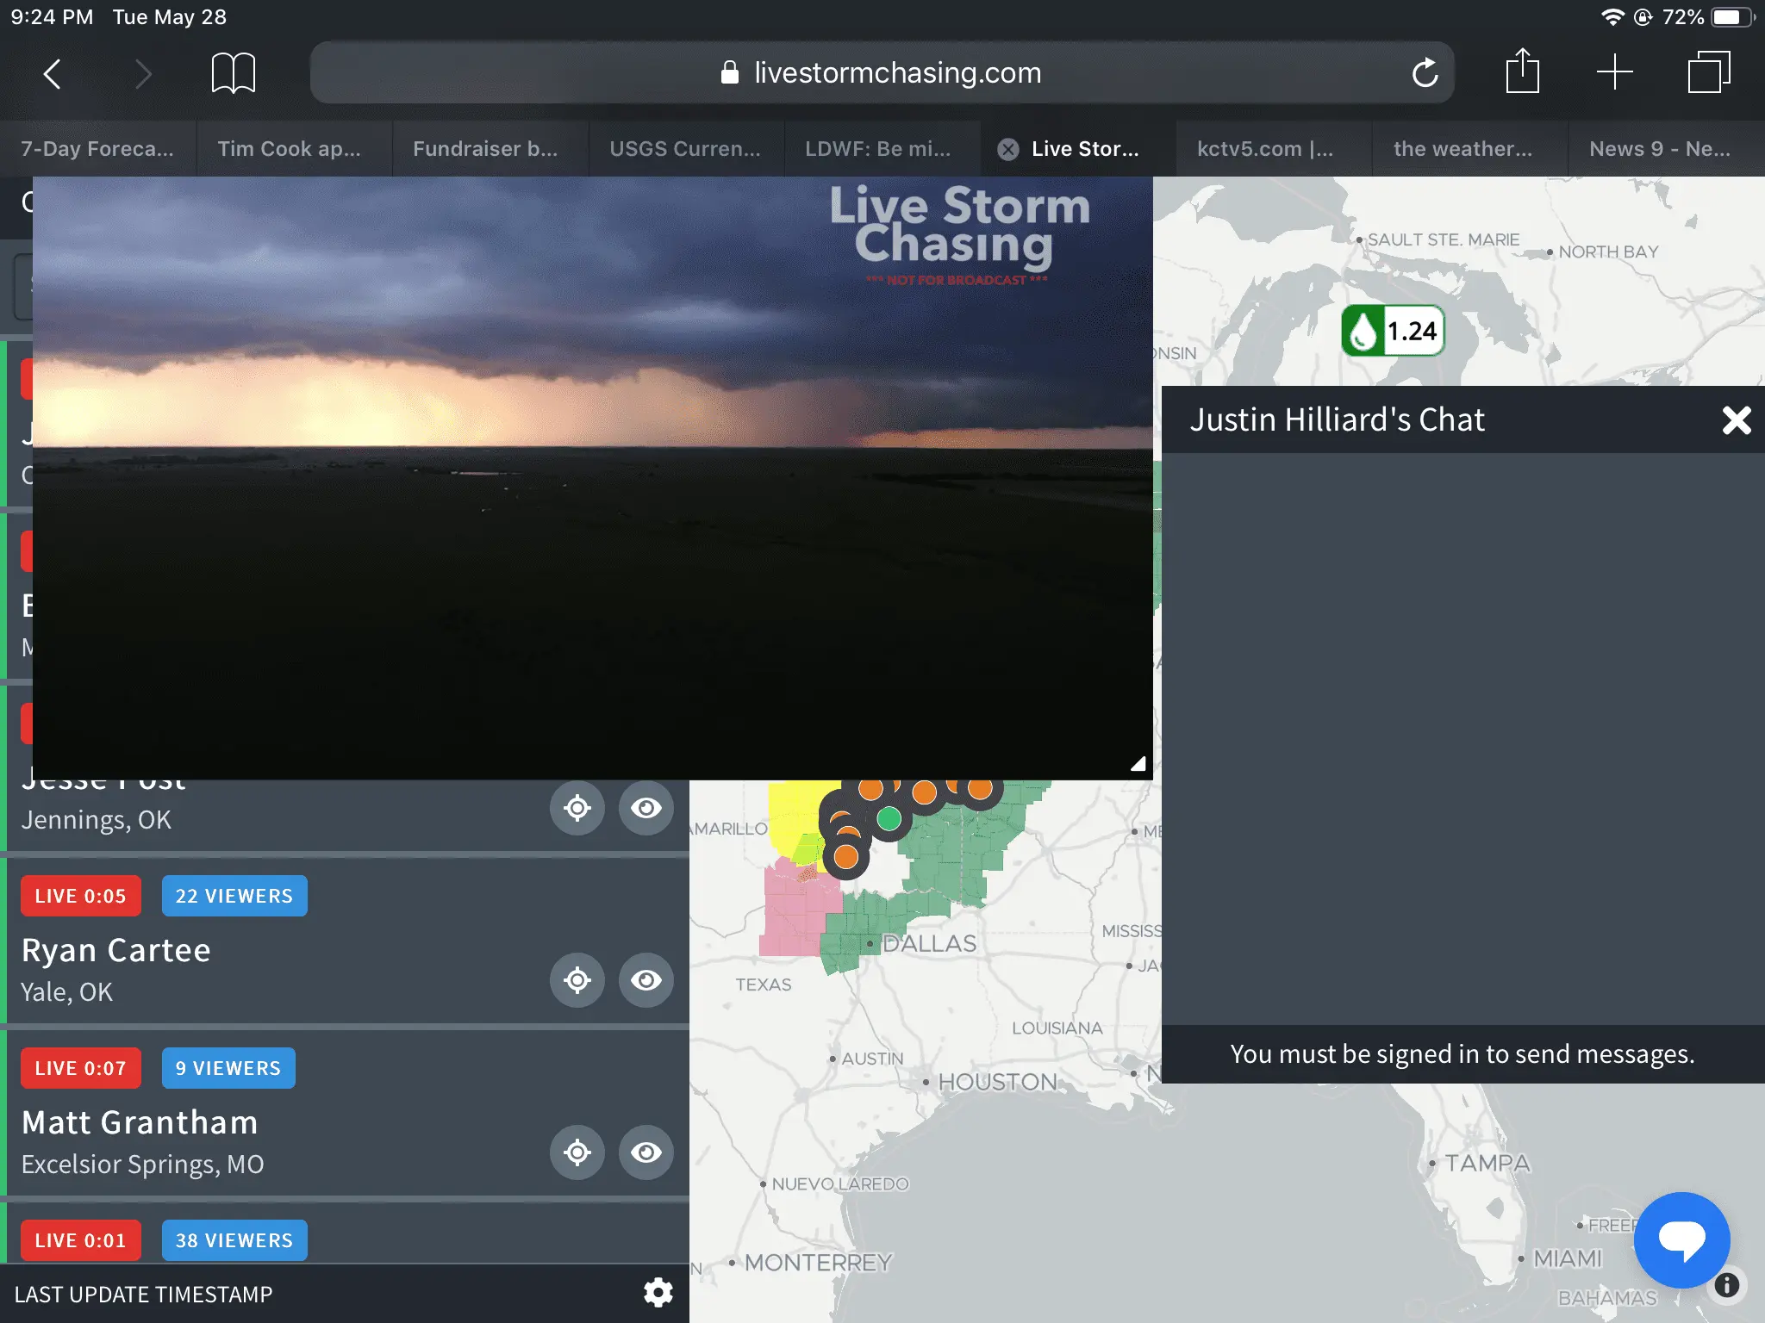
Task: Click the 1.24 rainfall marker on map
Action: pyautogui.click(x=1393, y=331)
